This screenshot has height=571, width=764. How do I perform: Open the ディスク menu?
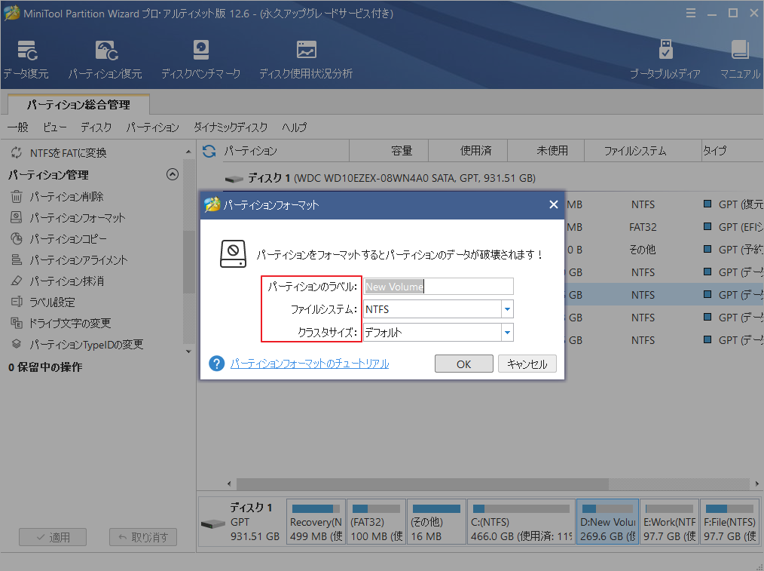(x=96, y=127)
